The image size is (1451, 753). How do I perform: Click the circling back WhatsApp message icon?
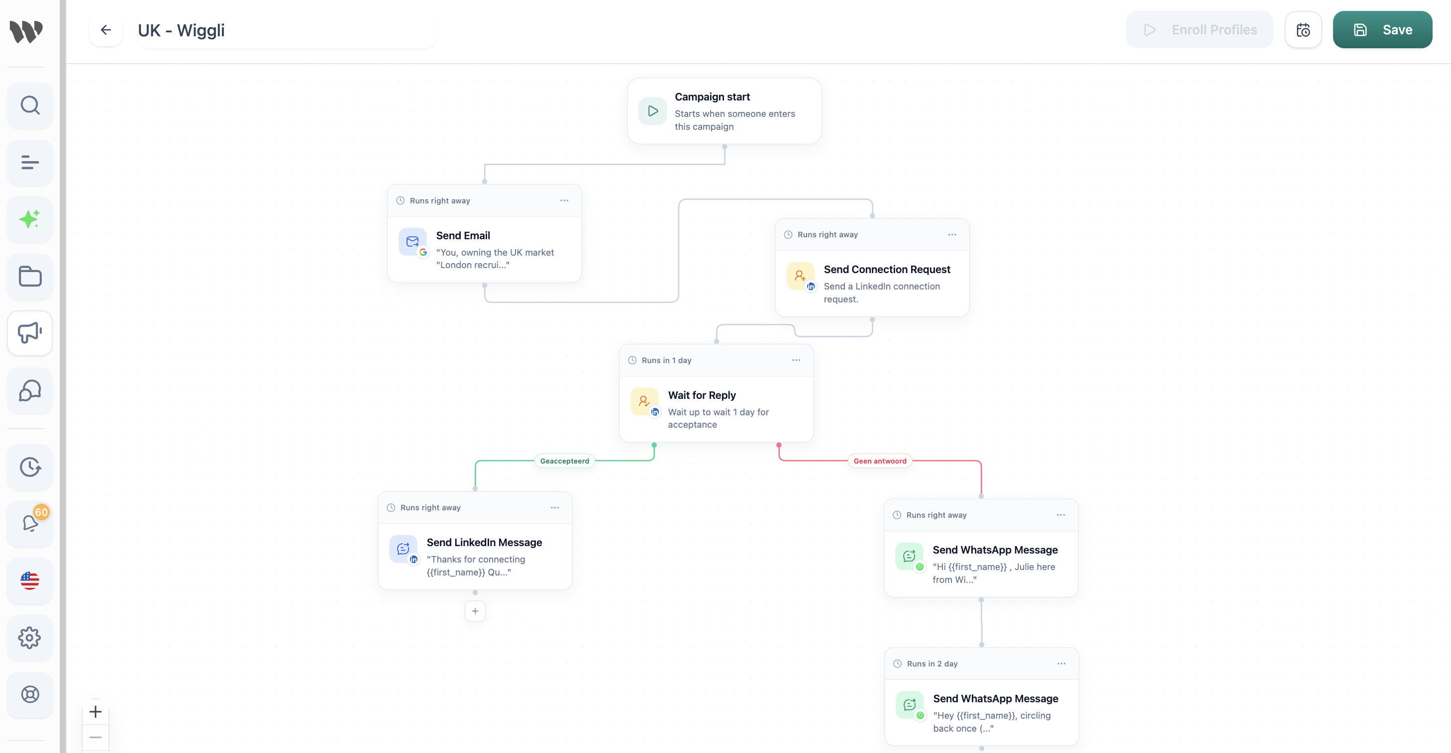click(x=910, y=705)
